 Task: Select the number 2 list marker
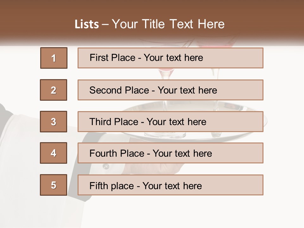pos(54,90)
